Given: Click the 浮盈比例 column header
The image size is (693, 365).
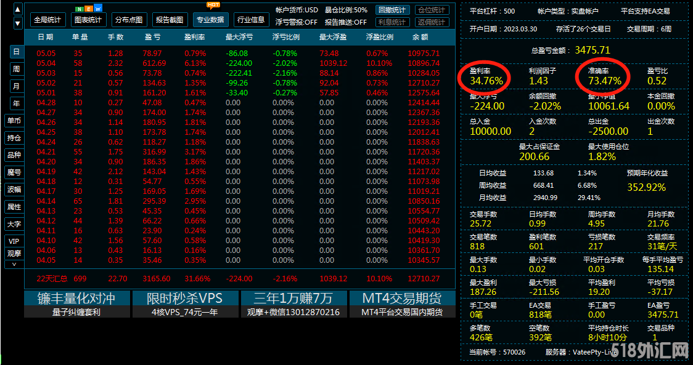Looking at the screenshot, I should point(380,38).
